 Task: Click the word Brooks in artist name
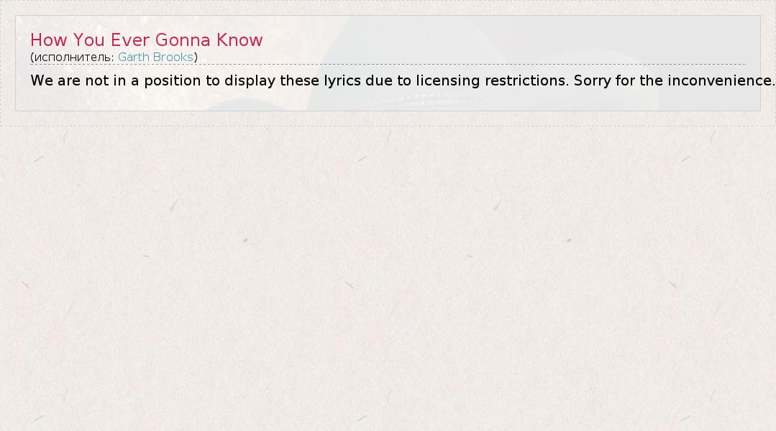tap(173, 57)
